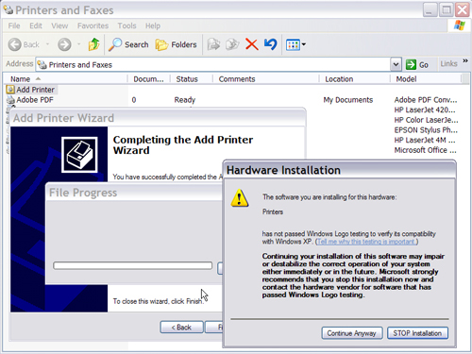472x354 pixels.
Task: Open the Favorites menu
Action: point(93,25)
